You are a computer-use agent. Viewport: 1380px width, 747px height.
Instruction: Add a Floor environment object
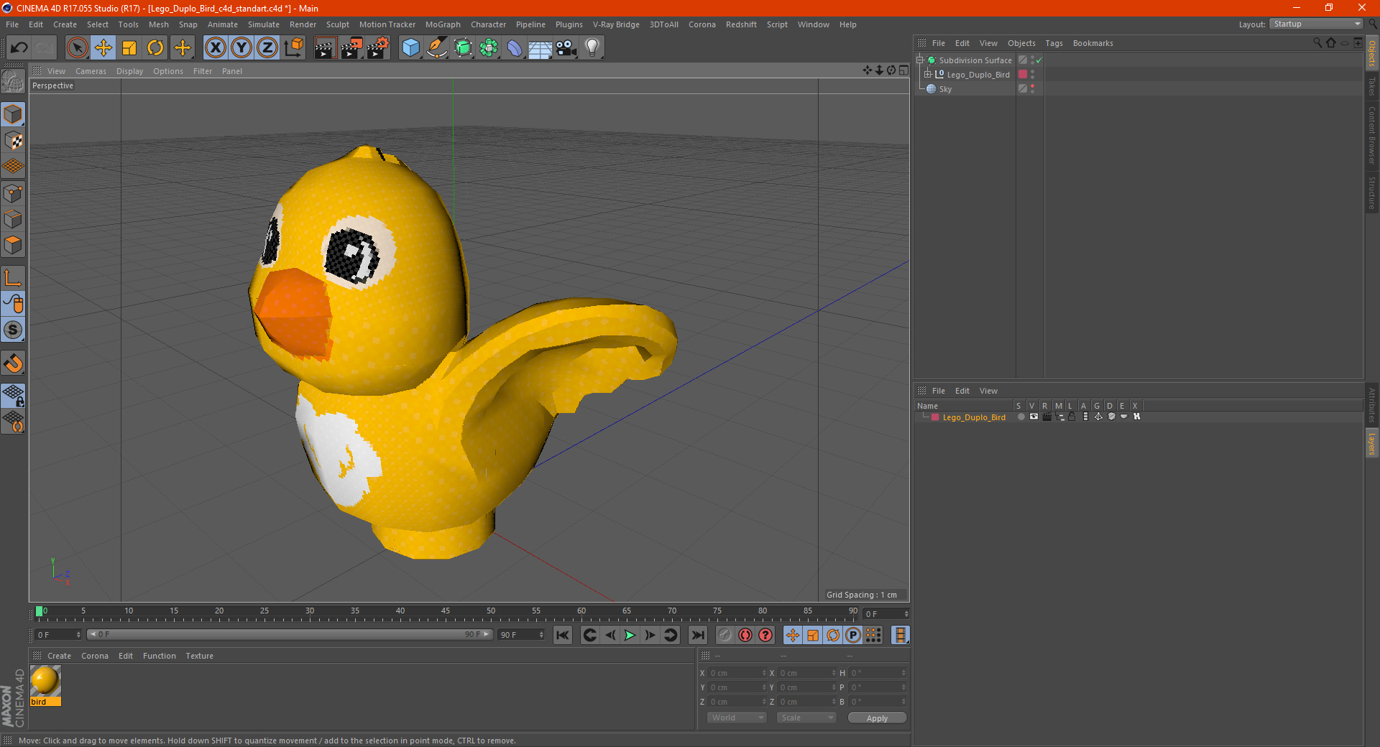coord(540,48)
